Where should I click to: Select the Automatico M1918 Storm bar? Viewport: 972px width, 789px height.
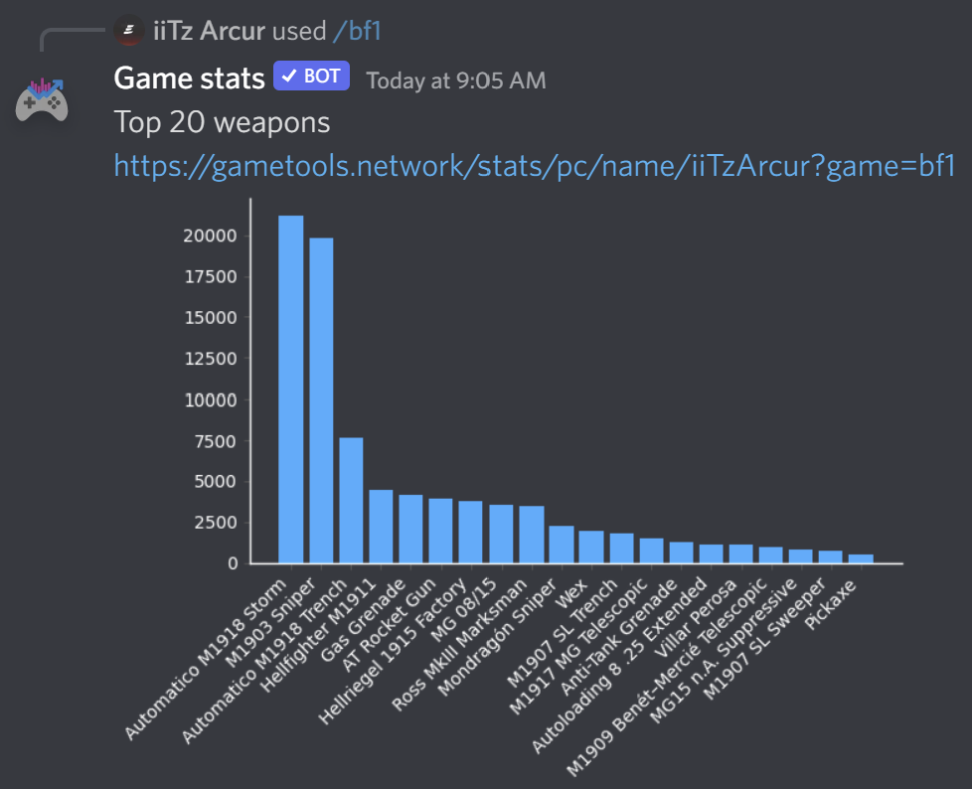[x=290, y=388]
